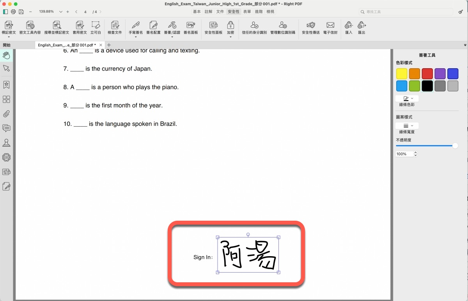
Task: Switch to the 註解 tab
Action: [x=209, y=12]
